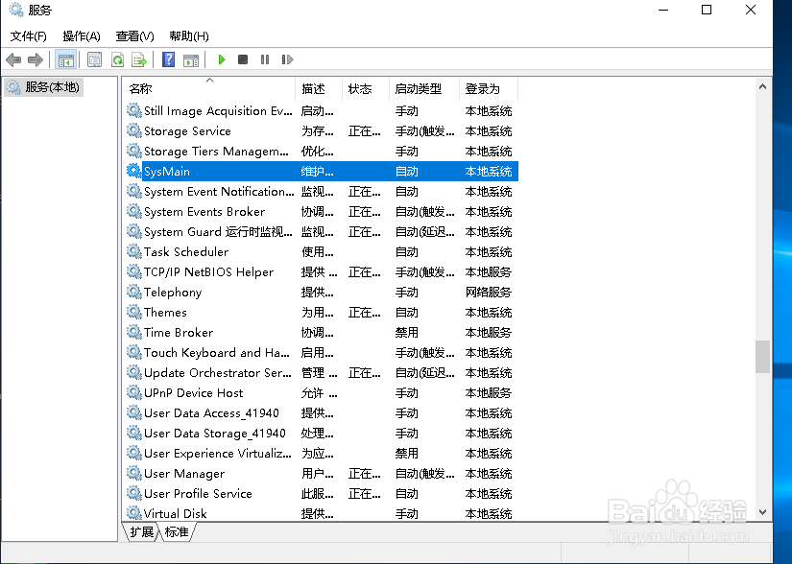Restart the SysMain service
Viewport: 792px width, 564px height.
[x=286, y=59]
